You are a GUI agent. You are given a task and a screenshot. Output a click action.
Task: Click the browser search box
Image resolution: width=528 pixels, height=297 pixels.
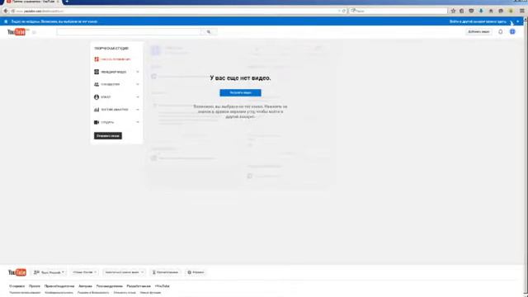click(398, 11)
